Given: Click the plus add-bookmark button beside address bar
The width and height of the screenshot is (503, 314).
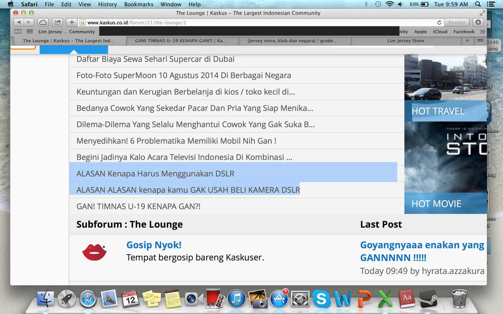Looking at the screenshot, I should pyautogui.click(x=72, y=22).
